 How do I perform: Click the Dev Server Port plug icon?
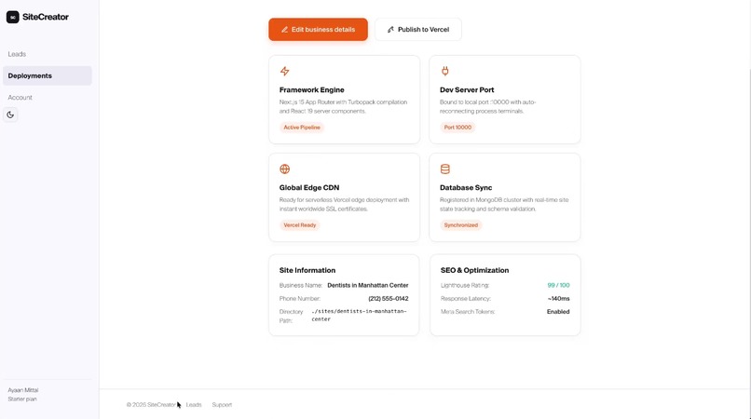(445, 72)
